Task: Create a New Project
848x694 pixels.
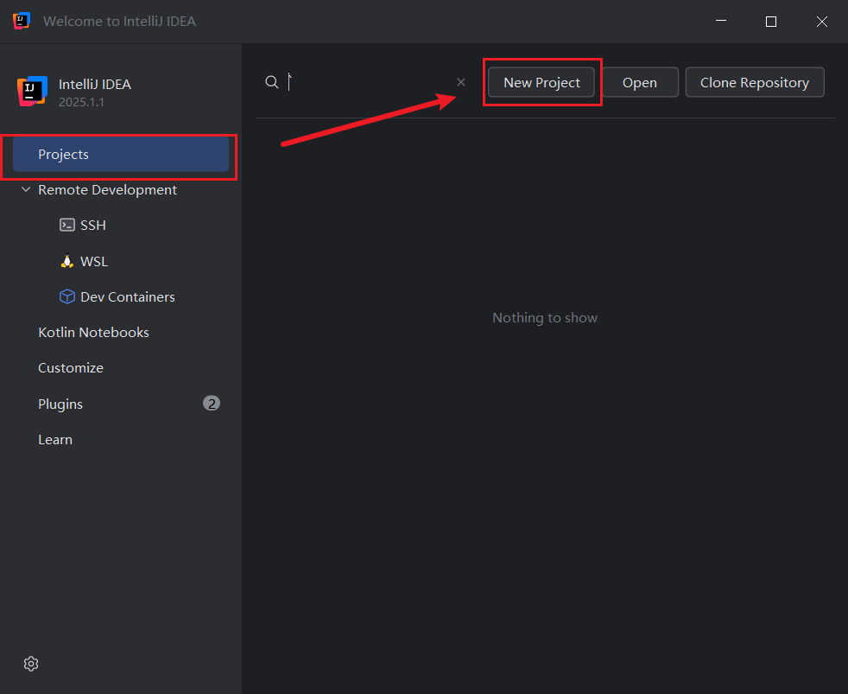Action: coord(541,82)
